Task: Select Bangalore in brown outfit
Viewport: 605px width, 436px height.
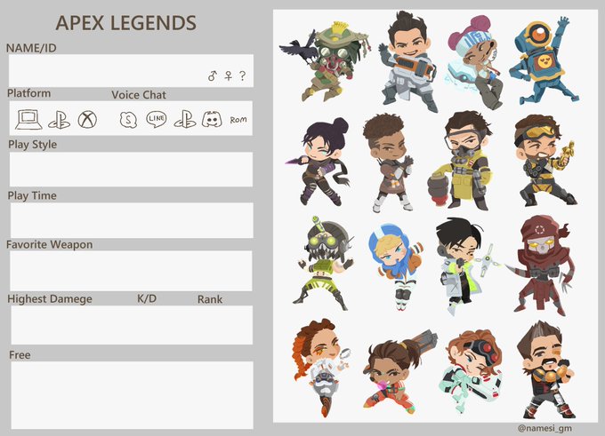Action: pyautogui.click(x=391, y=163)
